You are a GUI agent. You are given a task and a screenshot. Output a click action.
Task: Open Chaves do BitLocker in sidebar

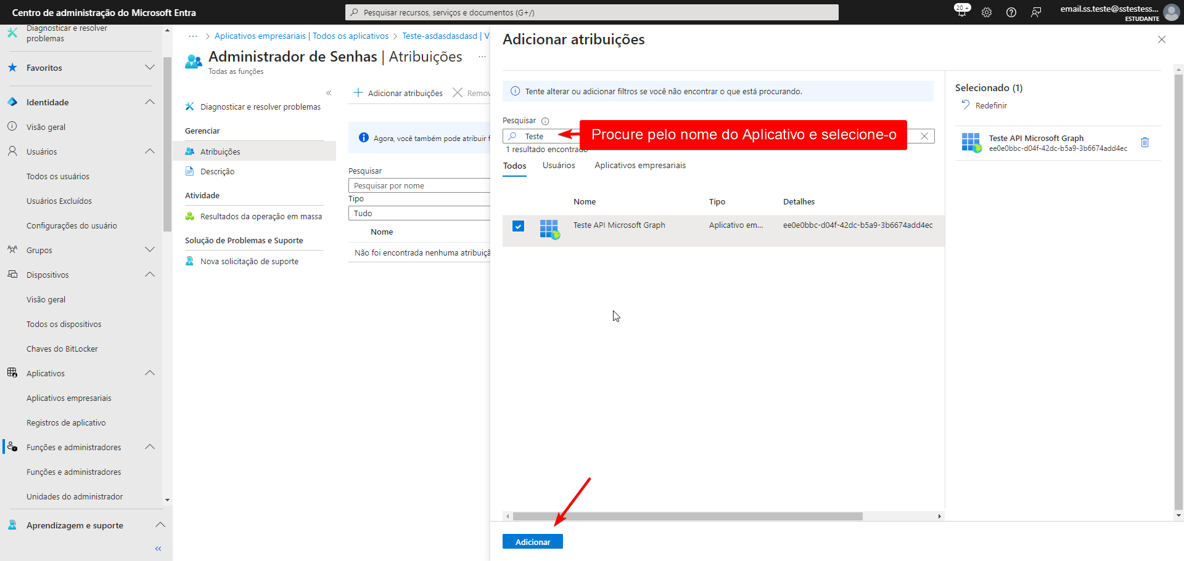[x=62, y=349]
